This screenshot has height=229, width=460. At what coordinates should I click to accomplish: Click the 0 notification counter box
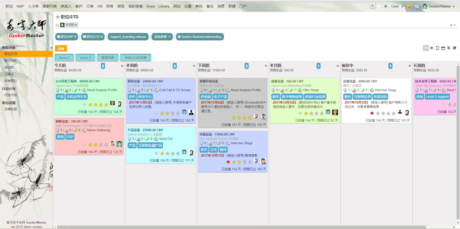[x=372, y=6]
